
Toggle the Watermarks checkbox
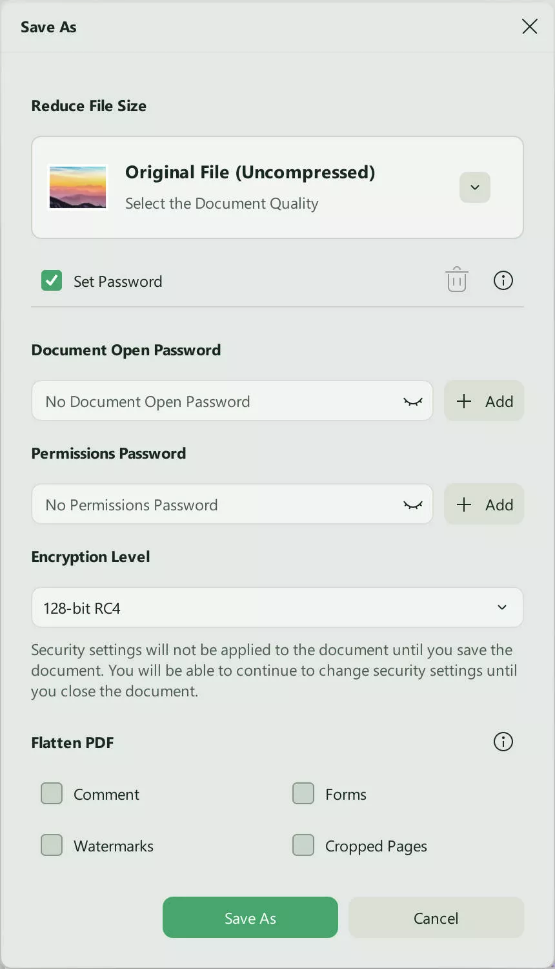pyautogui.click(x=51, y=845)
